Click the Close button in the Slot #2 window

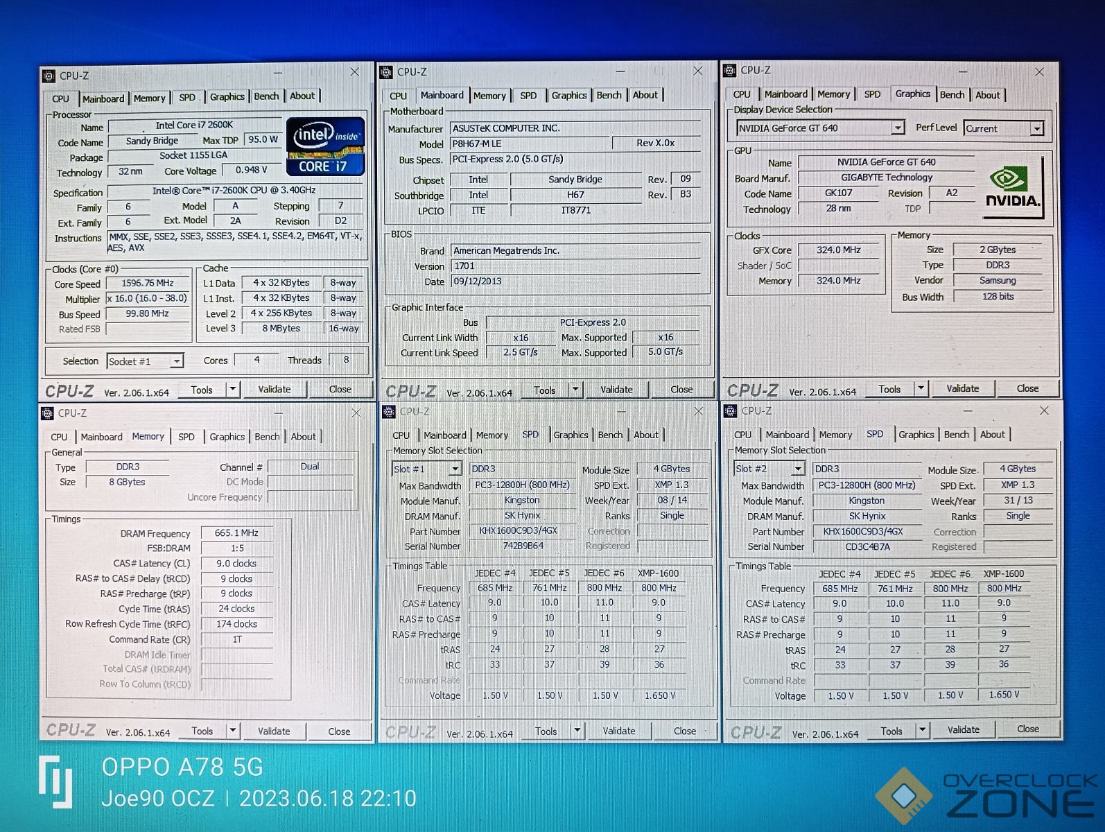point(1028,729)
